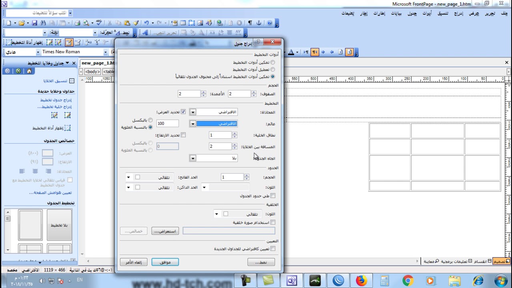Check 'استخدام صورة خلفية' checkbox
The image size is (512, 288).
point(273,222)
